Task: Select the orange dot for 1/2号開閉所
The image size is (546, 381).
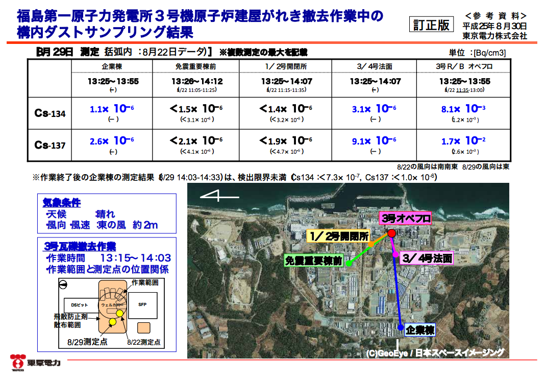Action: (372, 244)
